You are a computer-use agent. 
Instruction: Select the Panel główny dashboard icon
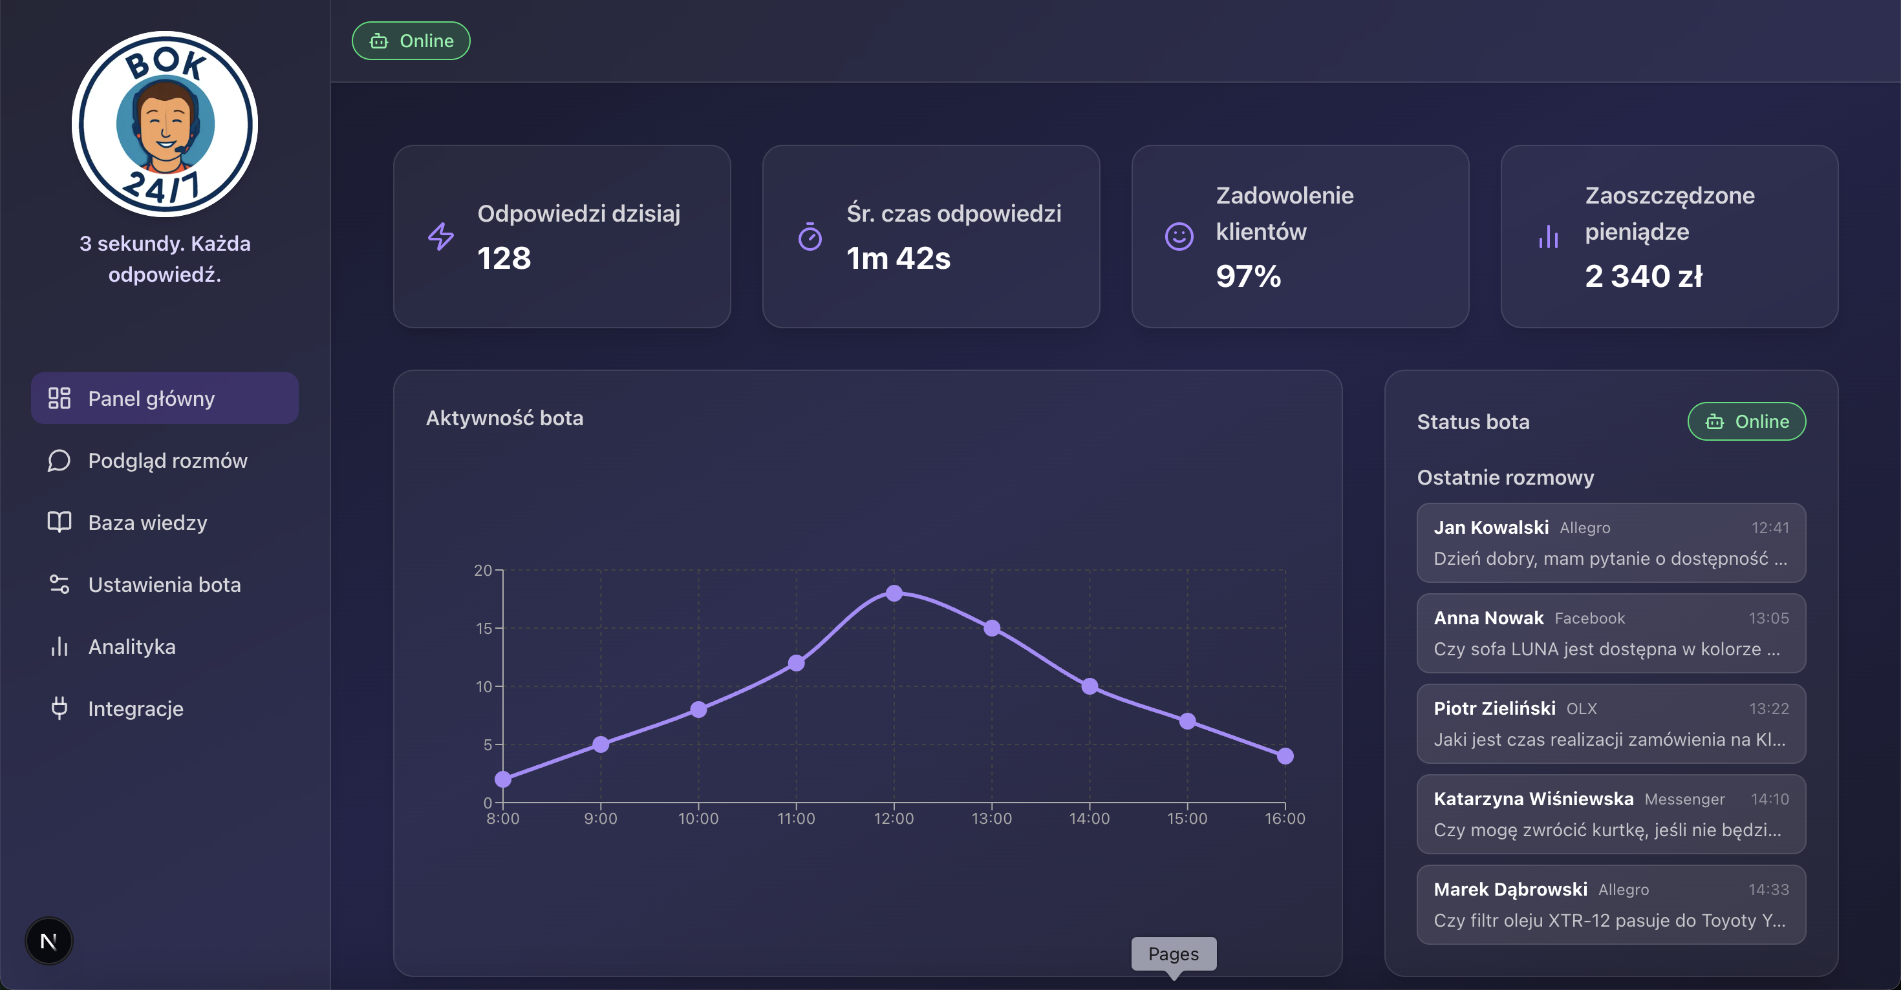(59, 397)
